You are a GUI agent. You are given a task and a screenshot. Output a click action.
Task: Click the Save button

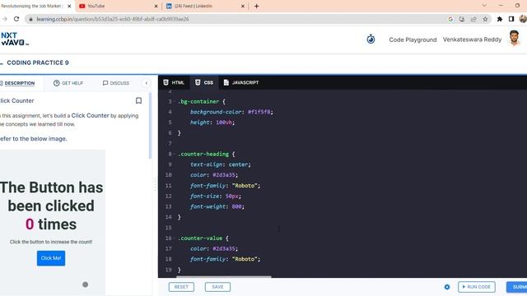[x=217, y=287]
